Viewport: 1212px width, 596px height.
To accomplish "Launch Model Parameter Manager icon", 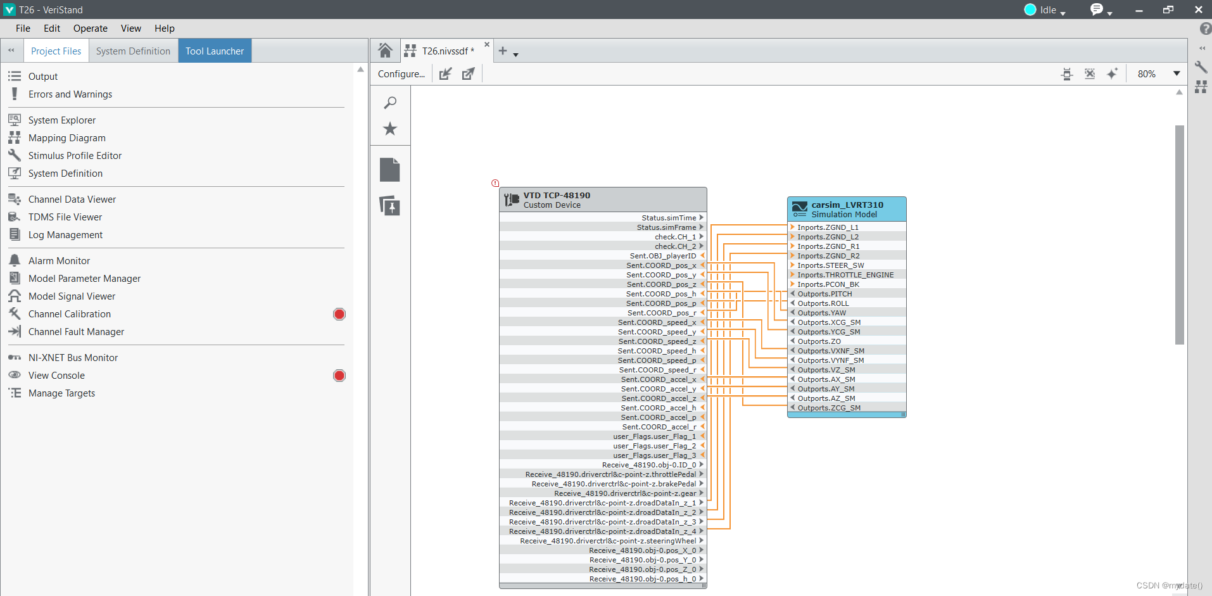I will coord(15,279).
